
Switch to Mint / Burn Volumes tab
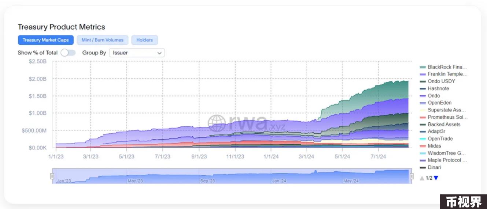[103, 40]
